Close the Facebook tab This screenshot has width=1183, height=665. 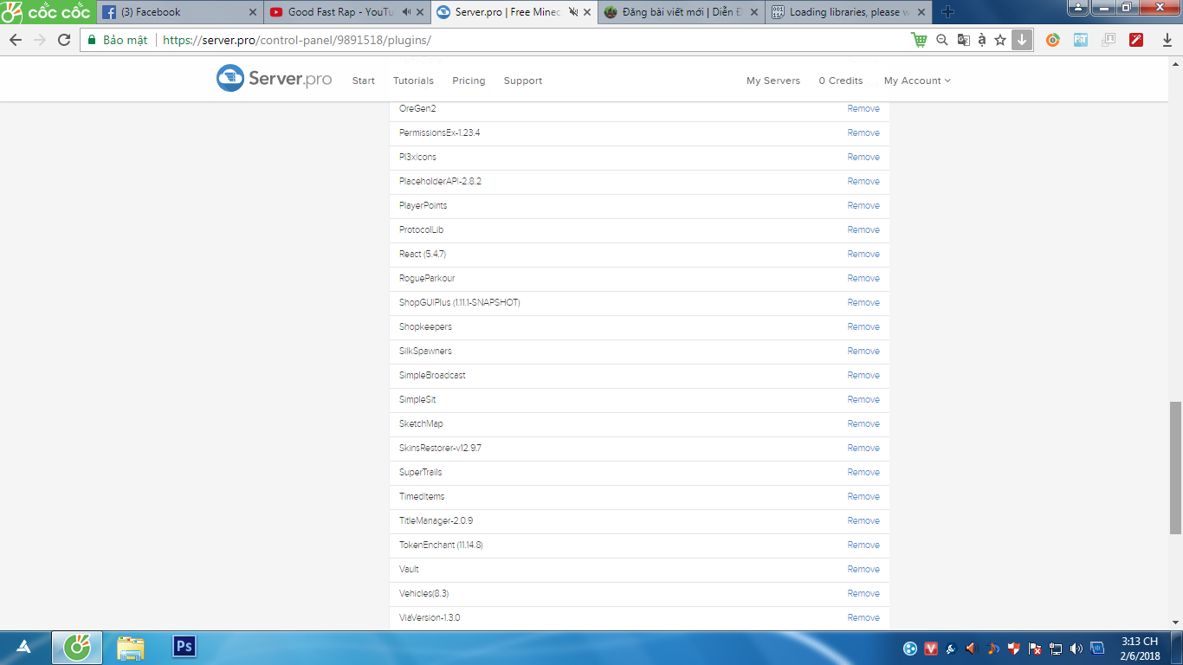[253, 12]
